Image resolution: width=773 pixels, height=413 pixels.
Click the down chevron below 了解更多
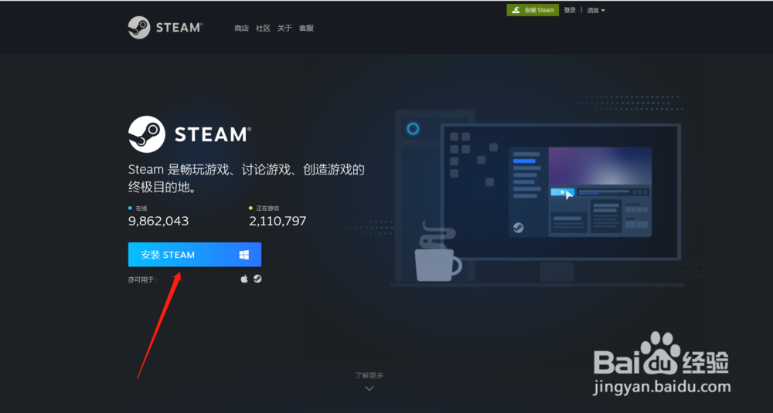(x=369, y=388)
